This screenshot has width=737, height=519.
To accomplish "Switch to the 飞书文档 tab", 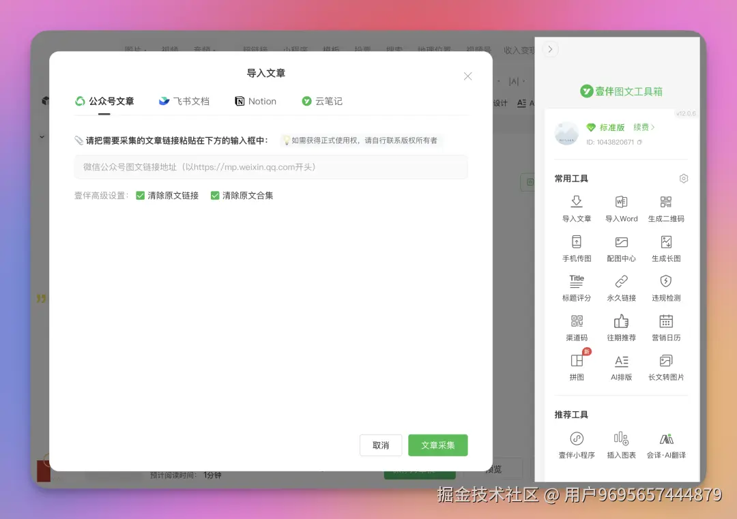I will tap(184, 100).
